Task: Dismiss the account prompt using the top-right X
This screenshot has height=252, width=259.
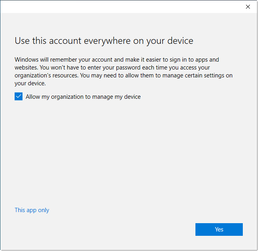Action: pyautogui.click(x=248, y=7)
